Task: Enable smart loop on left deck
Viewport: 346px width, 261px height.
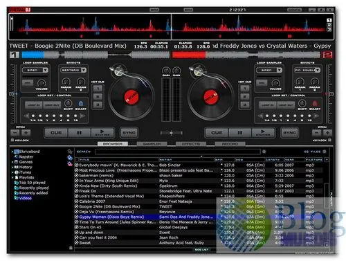Action: tap(80, 103)
